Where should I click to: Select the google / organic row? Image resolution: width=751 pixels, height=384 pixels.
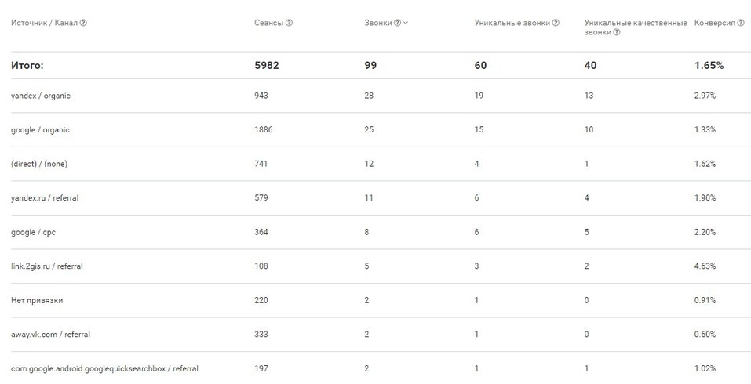[40, 130]
